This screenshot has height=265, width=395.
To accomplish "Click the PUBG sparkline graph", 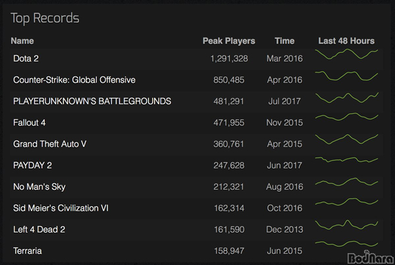I will [346, 98].
